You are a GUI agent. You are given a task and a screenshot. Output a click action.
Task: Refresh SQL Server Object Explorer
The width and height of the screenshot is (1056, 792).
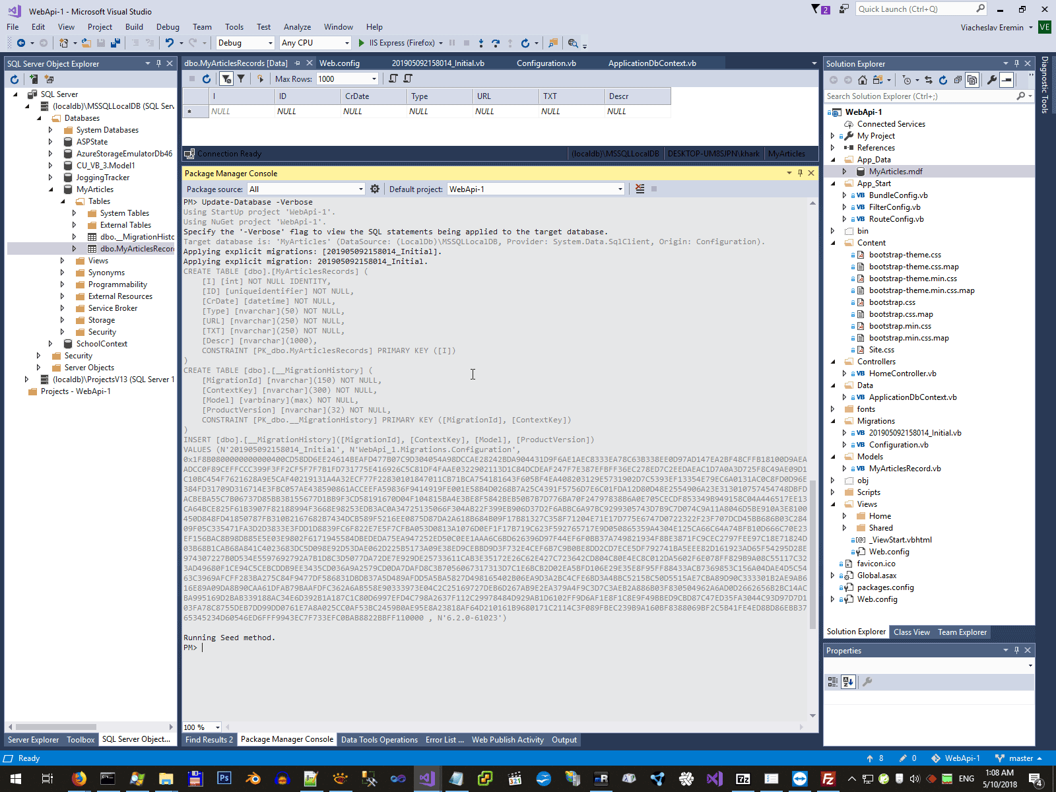click(15, 79)
